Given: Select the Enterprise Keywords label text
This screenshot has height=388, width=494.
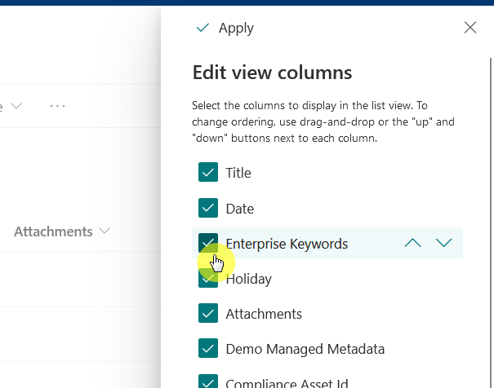Looking at the screenshot, I should pyautogui.click(x=287, y=244).
